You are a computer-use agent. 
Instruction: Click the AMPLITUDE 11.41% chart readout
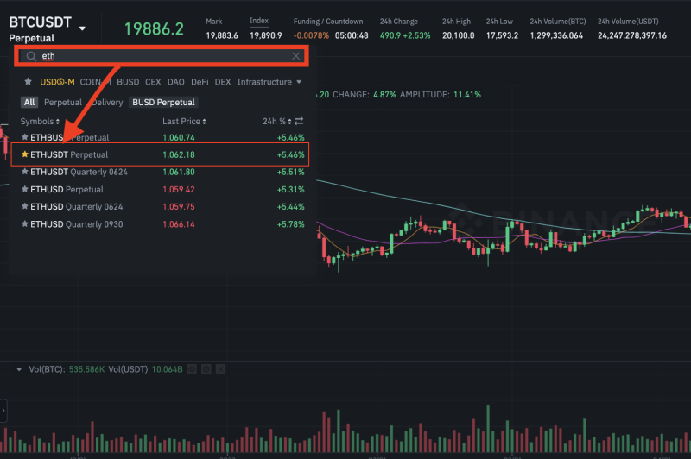pyautogui.click(x=441, y=95)
